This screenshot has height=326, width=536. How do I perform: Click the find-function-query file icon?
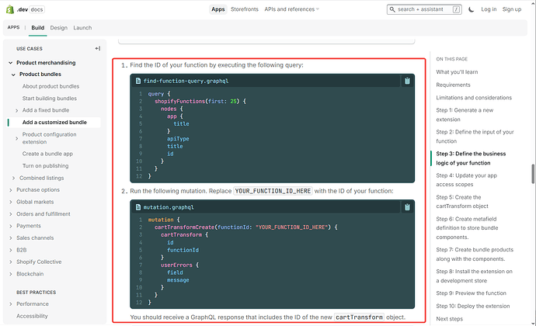[138, 81]
